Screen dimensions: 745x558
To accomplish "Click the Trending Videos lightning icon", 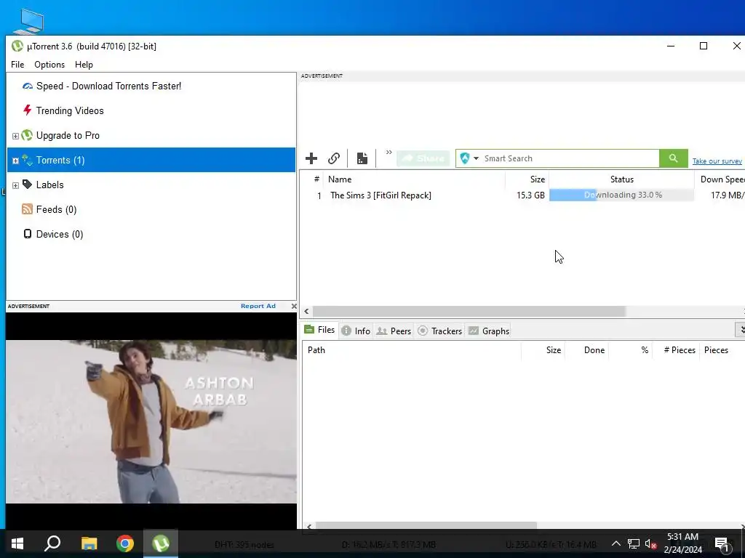I will click(x=27, y=110).
